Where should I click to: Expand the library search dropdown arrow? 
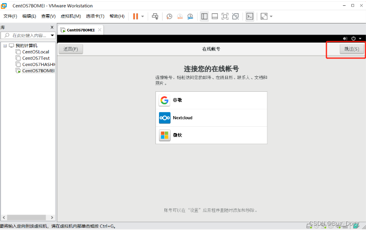click(52, 35)
